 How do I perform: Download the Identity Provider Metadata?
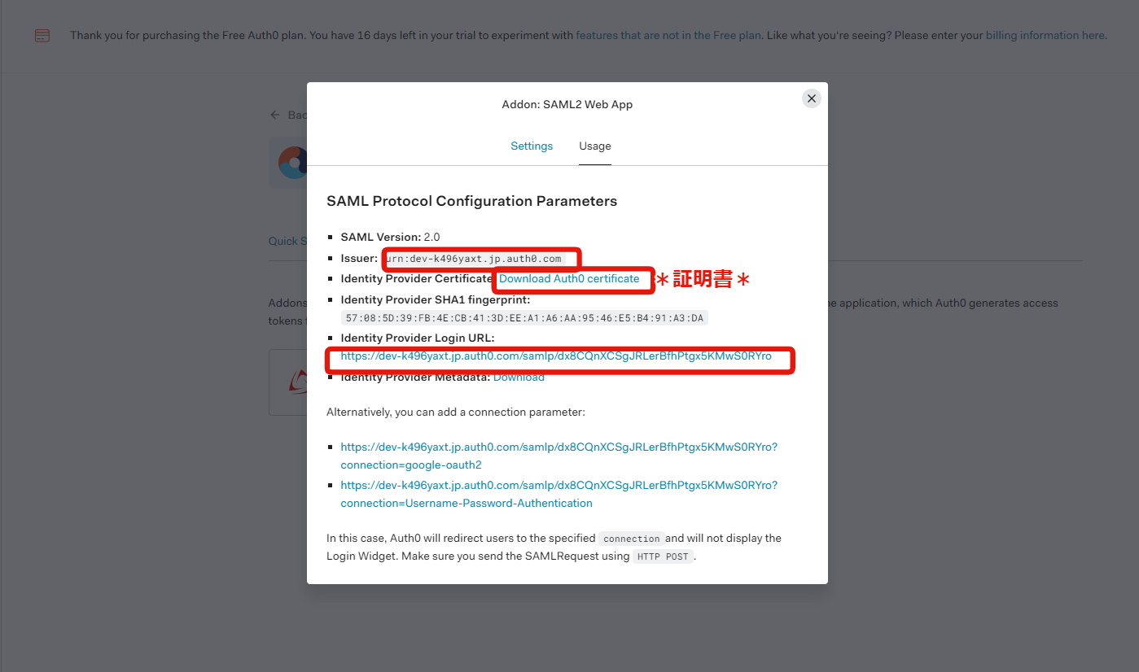(x=519, y=377)
